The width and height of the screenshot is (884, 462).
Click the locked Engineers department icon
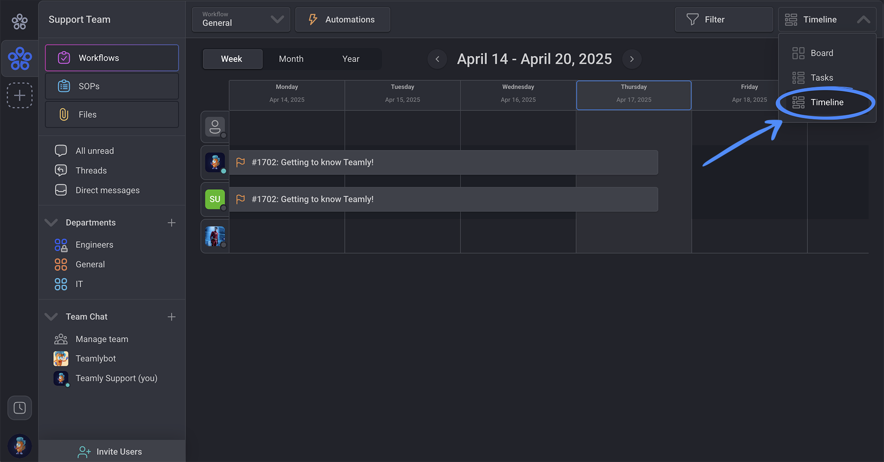pos(61,244)
